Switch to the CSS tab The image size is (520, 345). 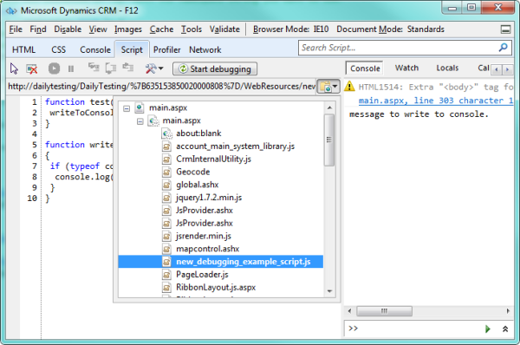(x=58, y=49)
